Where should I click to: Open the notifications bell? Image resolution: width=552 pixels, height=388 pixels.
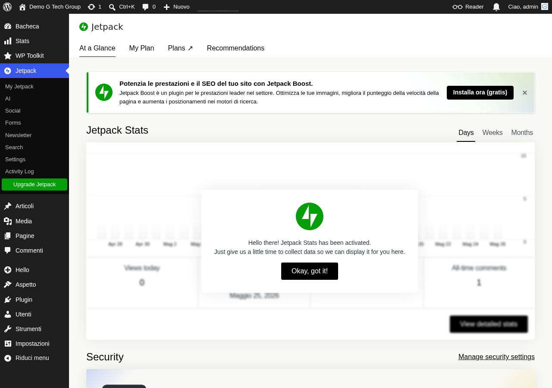click(496, 7)
